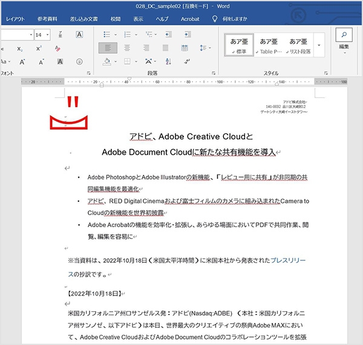Toggle character shading (gray A)

(60, 62)
